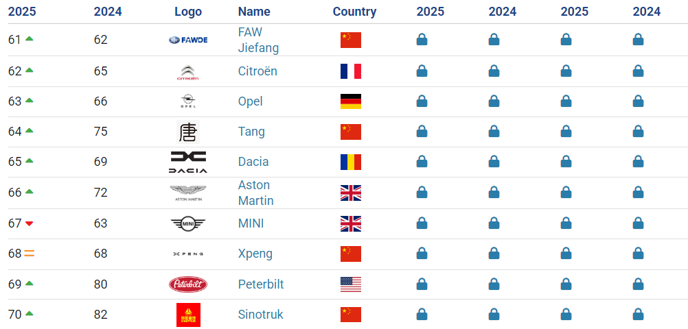Click the Aston Martin wings logo
688x329 pixels.
click(188, 193)
